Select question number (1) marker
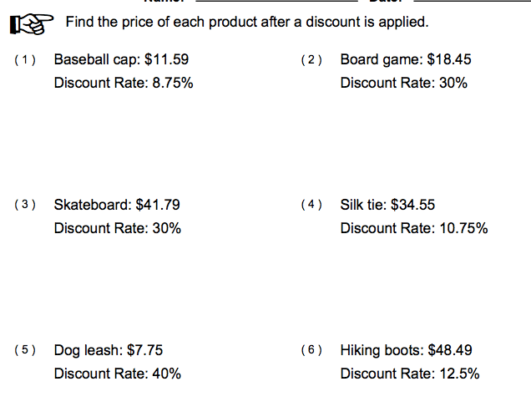The width and height of the screenshot is (531, 412). point(27,60)
